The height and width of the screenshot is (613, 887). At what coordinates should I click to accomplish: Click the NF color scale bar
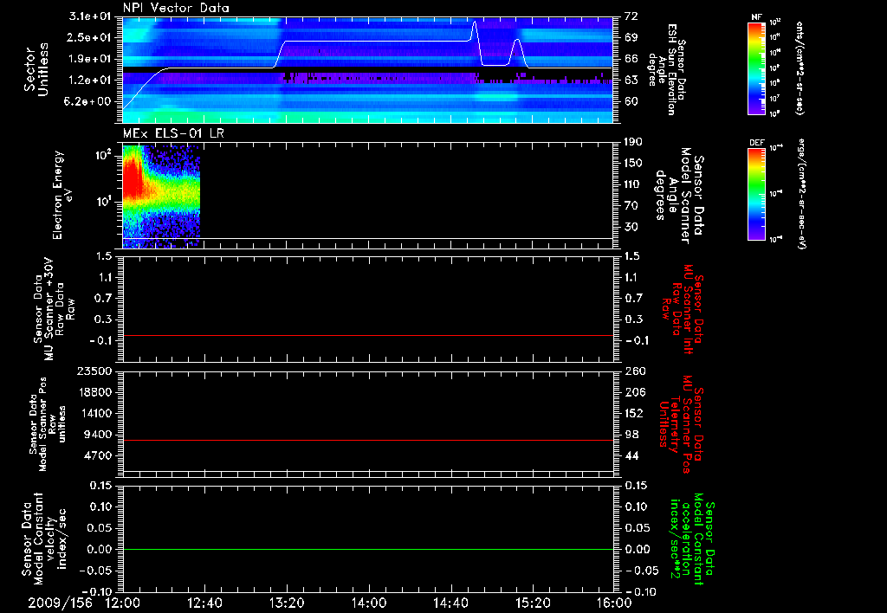(757, 68)
